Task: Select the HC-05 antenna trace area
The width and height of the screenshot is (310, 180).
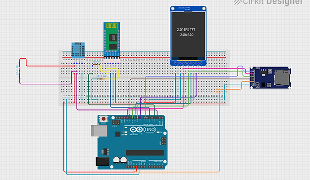Action: [112, 26]
